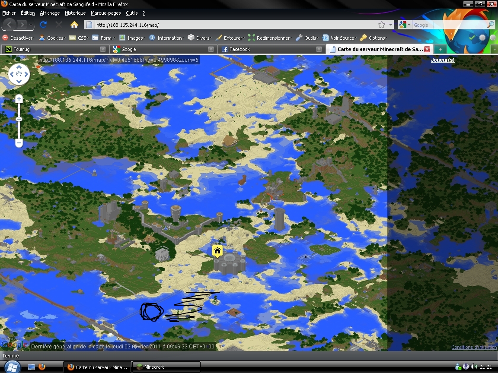Viewport: 498px width, 373px height.
Task: Switch to the Google tab
Action: [x=163, y=49]
